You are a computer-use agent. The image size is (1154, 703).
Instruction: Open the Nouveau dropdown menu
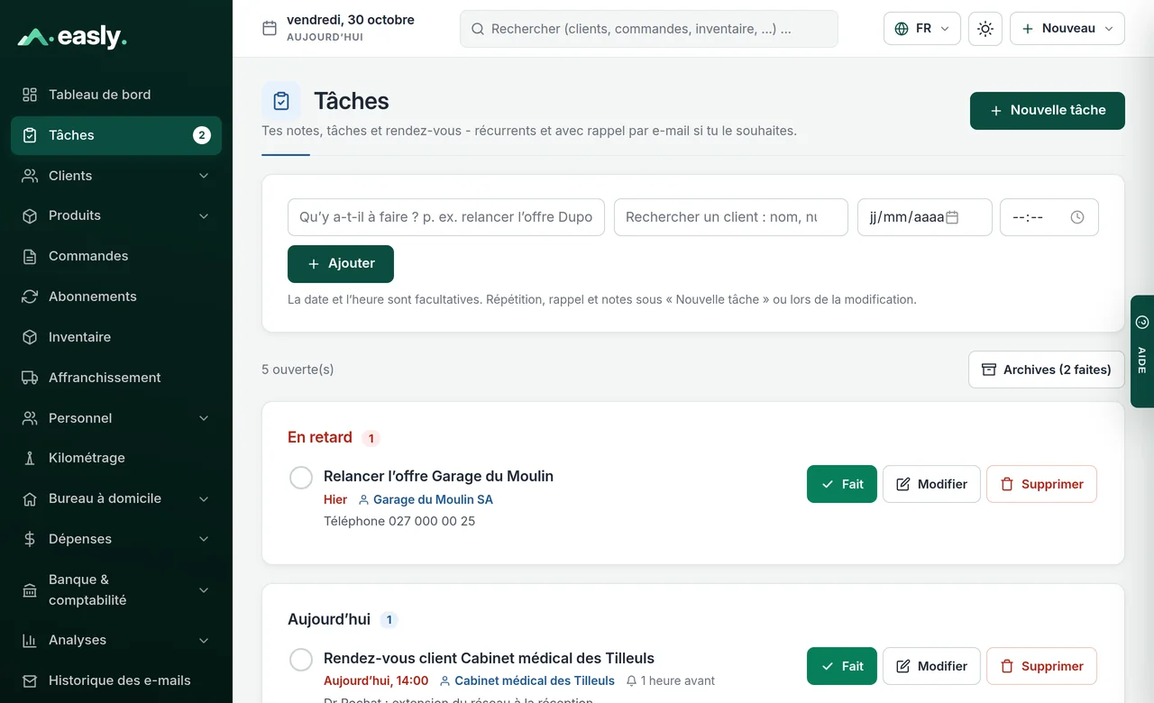(1067, 29)
